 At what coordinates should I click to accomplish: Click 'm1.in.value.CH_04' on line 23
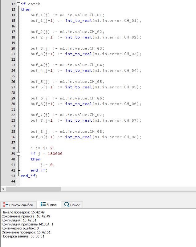82,65
